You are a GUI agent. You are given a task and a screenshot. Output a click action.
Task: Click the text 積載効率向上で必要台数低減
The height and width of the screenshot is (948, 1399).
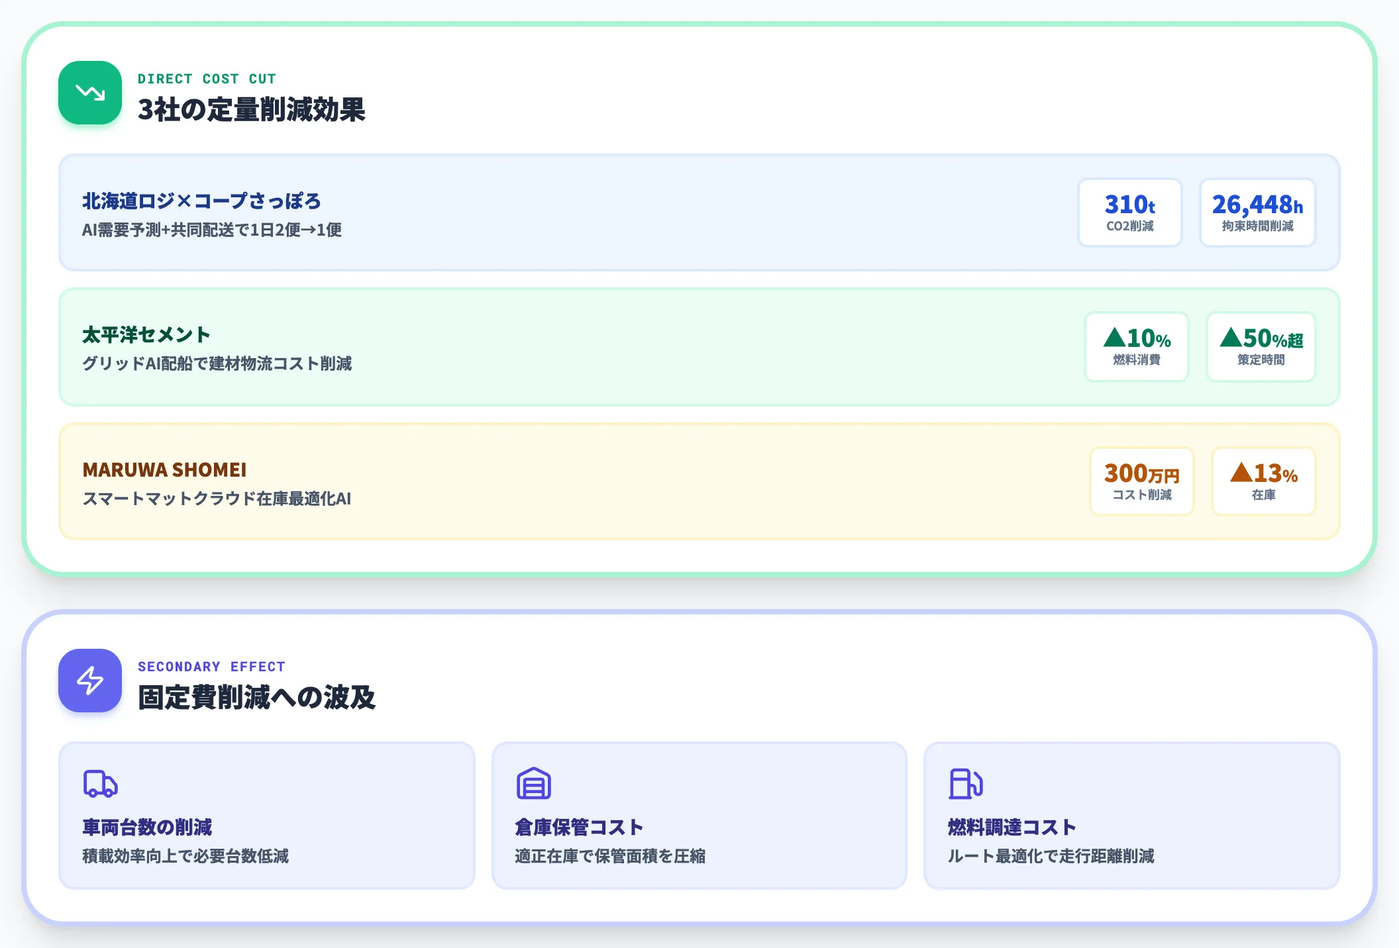pos(185,856)
